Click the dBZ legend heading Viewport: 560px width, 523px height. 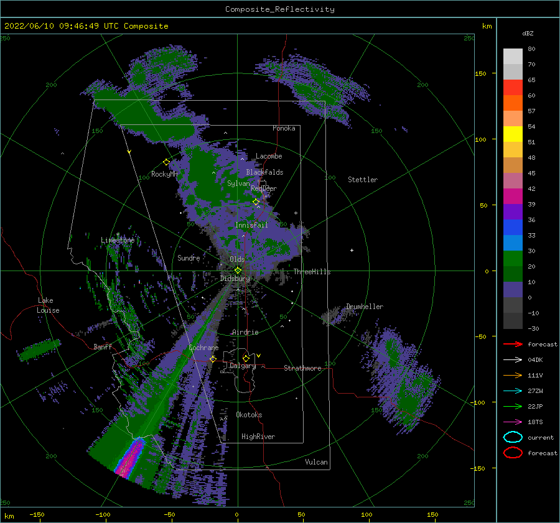click(x=528, y=33)
